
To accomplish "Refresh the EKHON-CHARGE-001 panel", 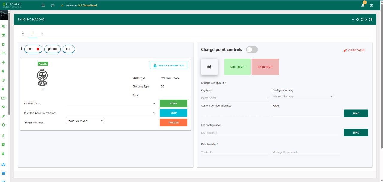I will [x=362, y=19].
